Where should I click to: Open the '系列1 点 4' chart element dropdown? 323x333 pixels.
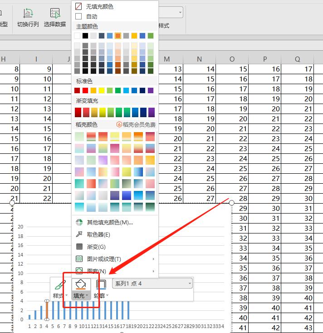click(x=152, y=284)
